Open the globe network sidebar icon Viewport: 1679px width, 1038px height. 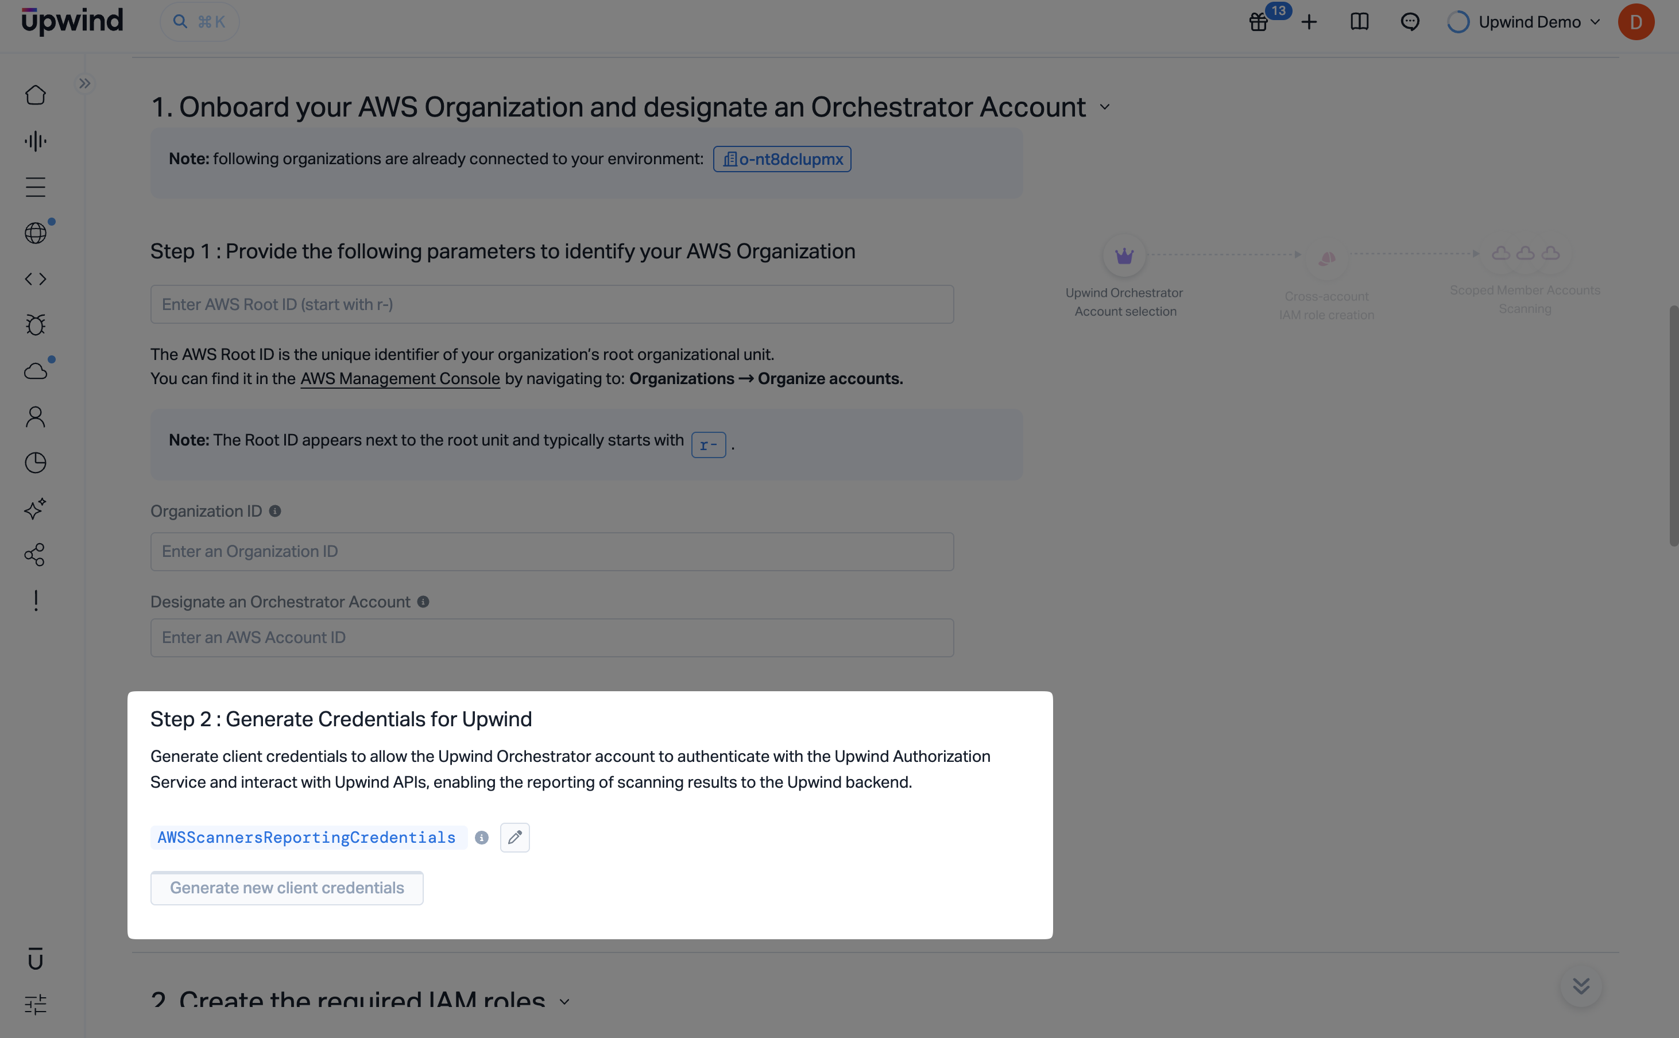tap(36, 233)
